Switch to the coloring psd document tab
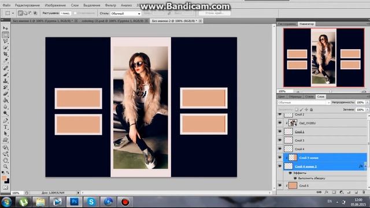 tap(112, 21)
